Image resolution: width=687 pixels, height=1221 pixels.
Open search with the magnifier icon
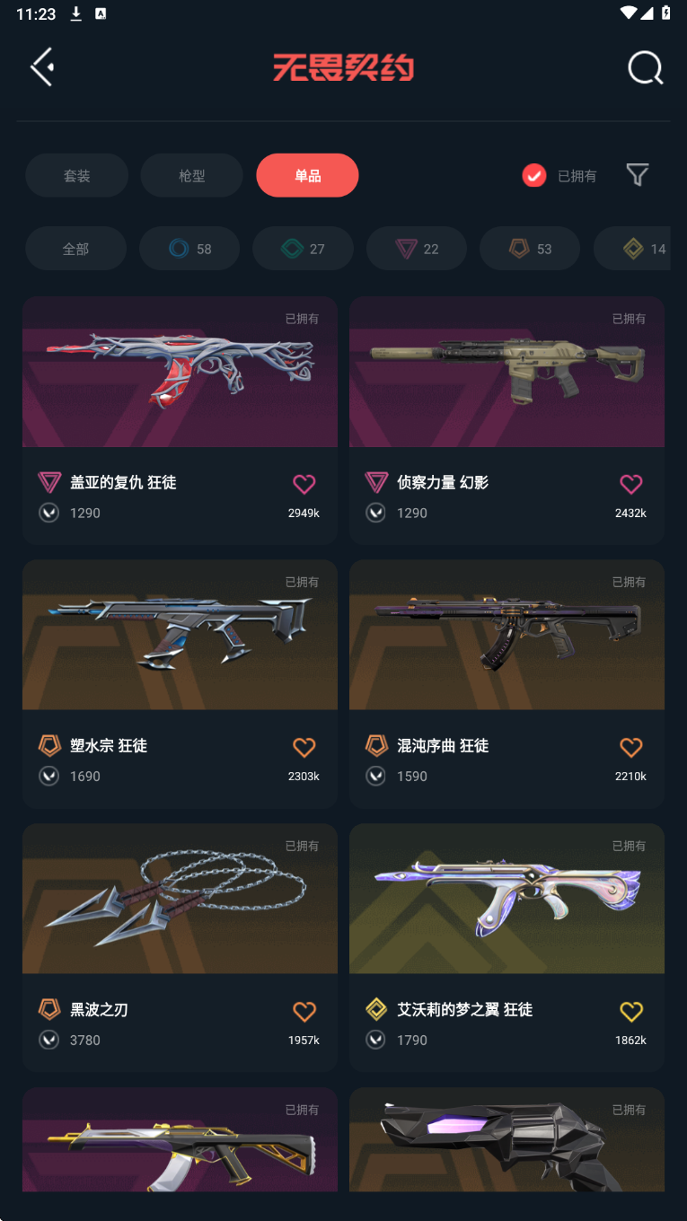click(x=645, y=67)
